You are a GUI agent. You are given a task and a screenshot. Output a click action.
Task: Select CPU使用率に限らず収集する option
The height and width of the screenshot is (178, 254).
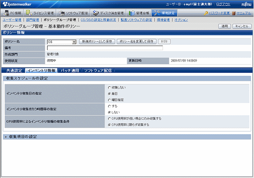(110, 125)
